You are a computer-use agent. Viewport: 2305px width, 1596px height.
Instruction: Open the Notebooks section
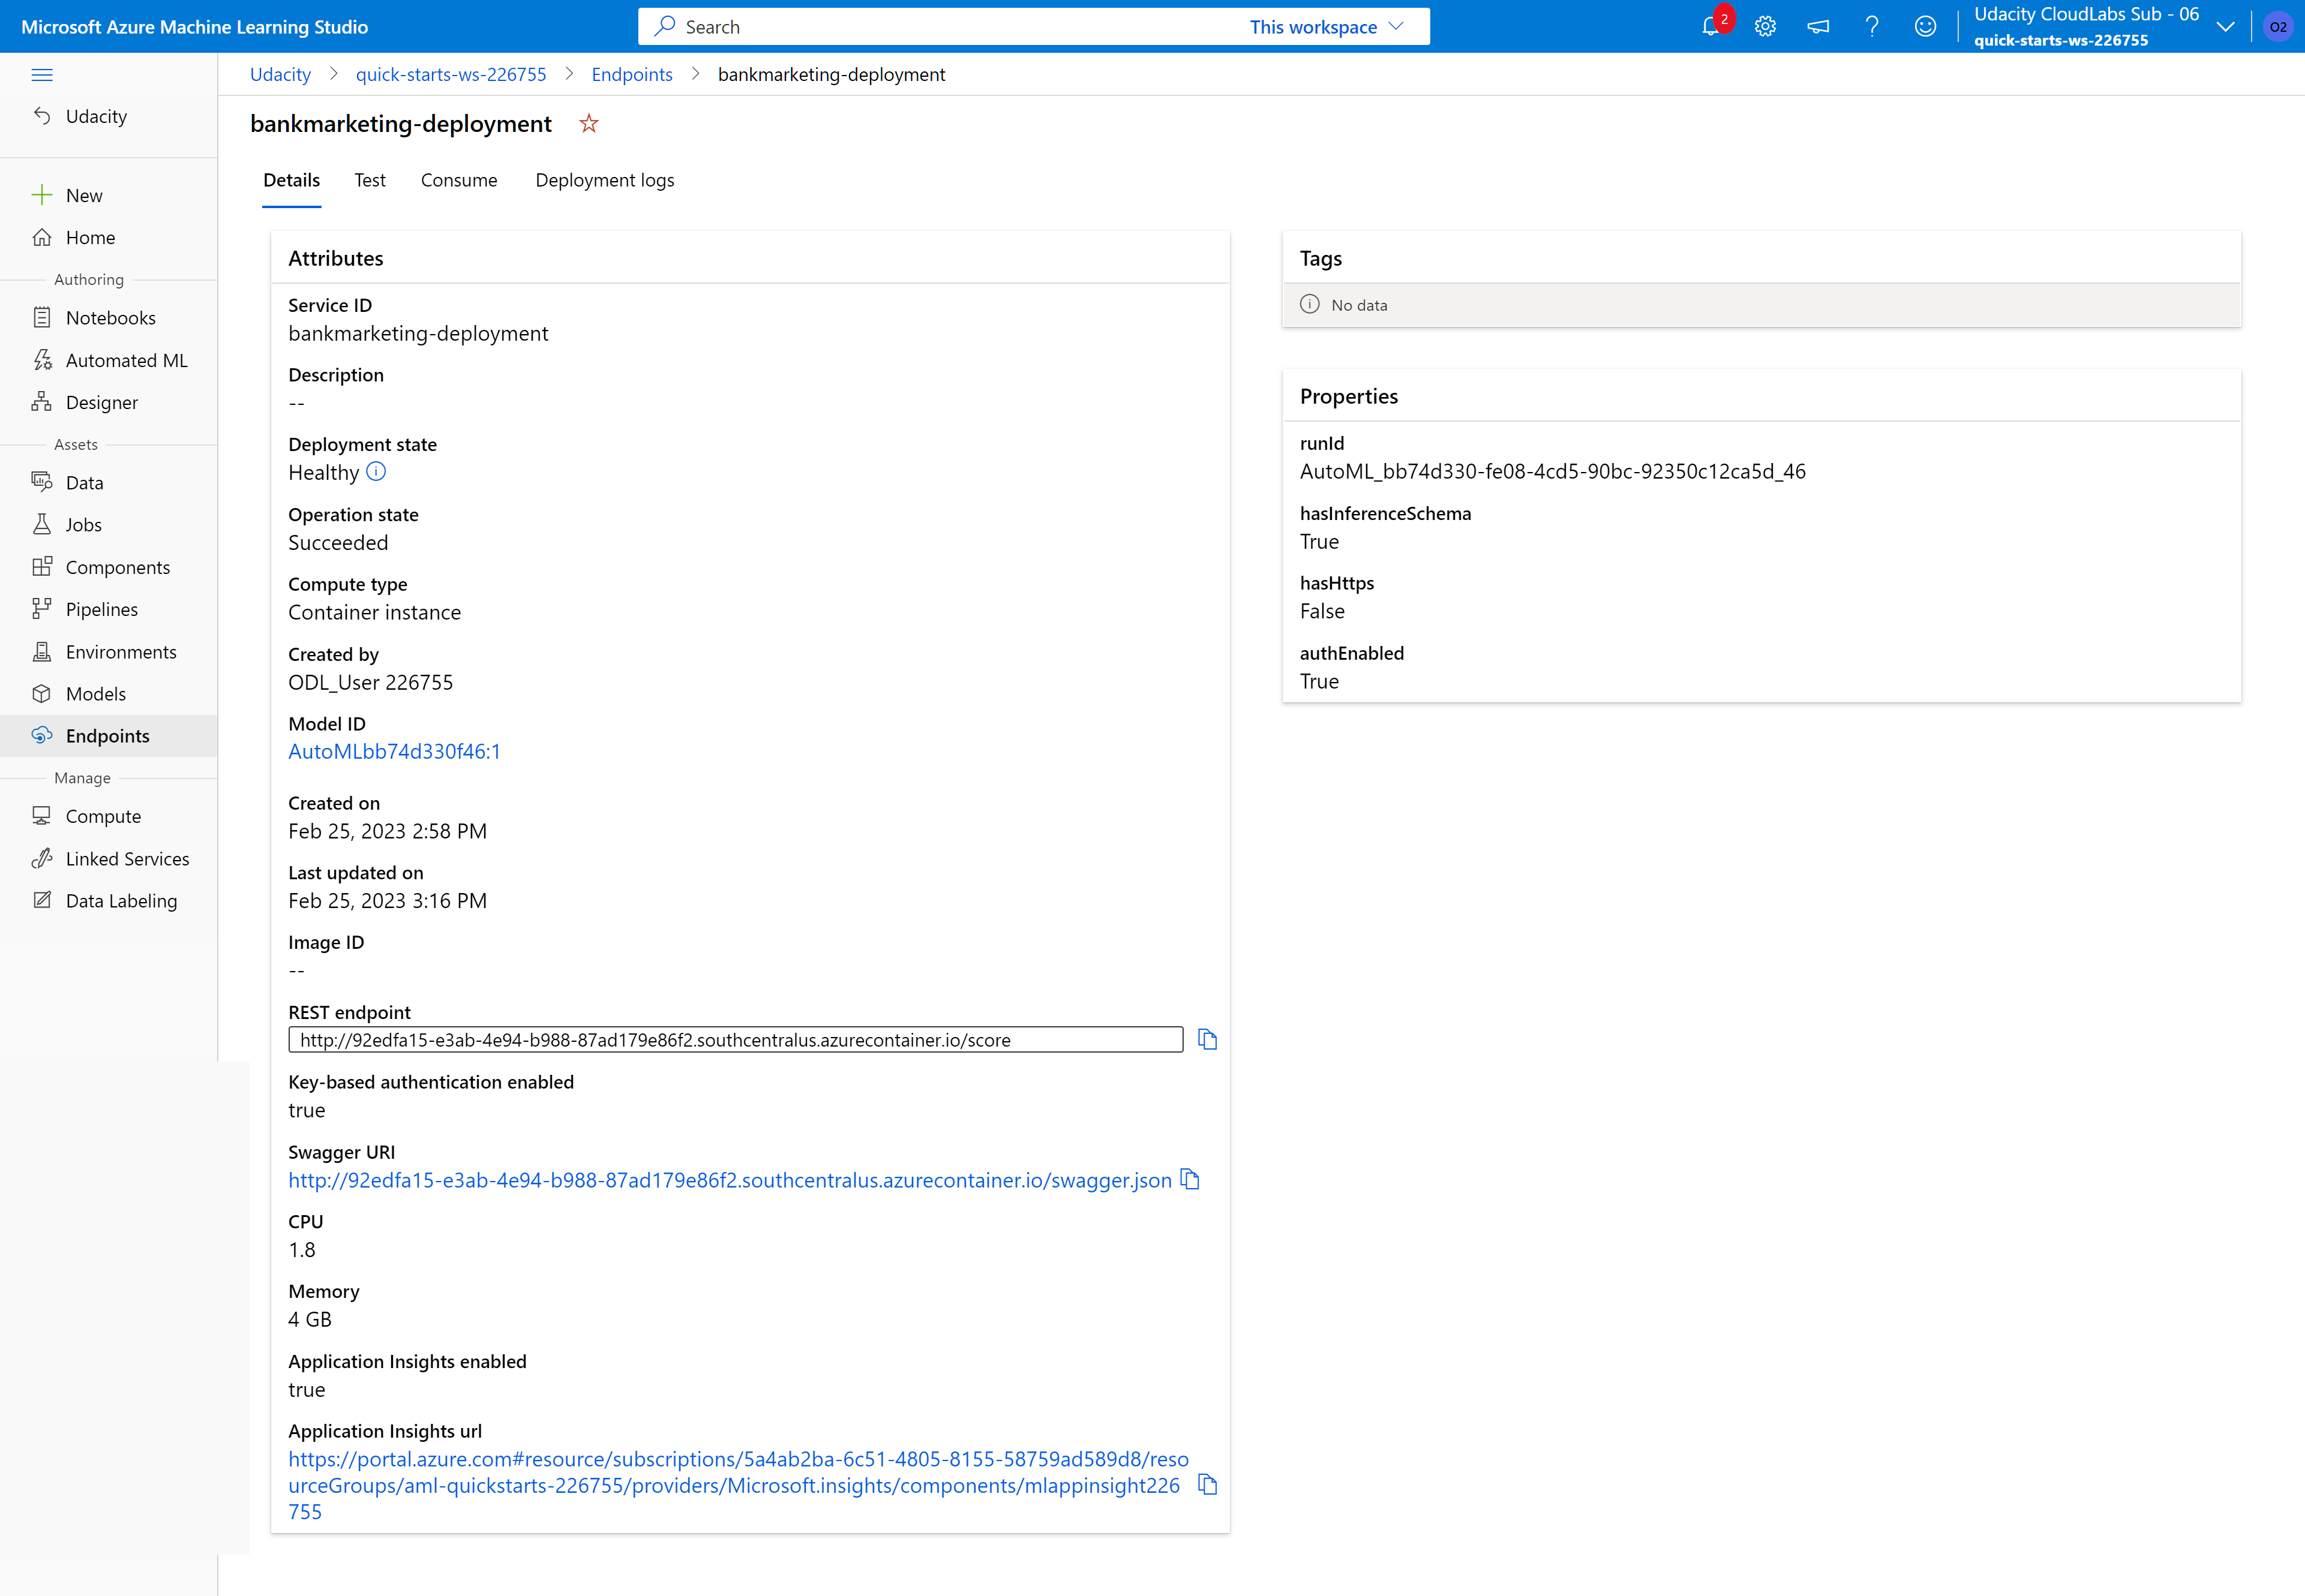[x=110, y=317]
